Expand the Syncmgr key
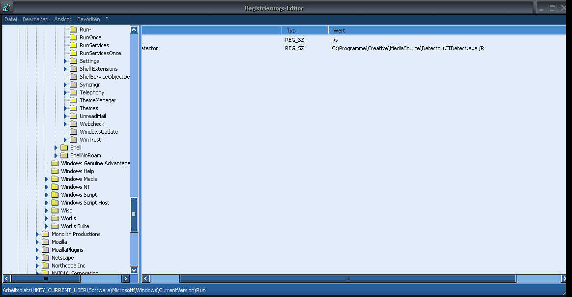The image size is (572, 297). pos(65,85)
